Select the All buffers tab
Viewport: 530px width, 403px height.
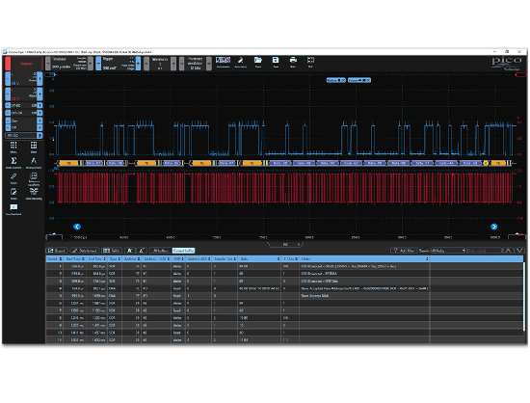coord(161,251)
